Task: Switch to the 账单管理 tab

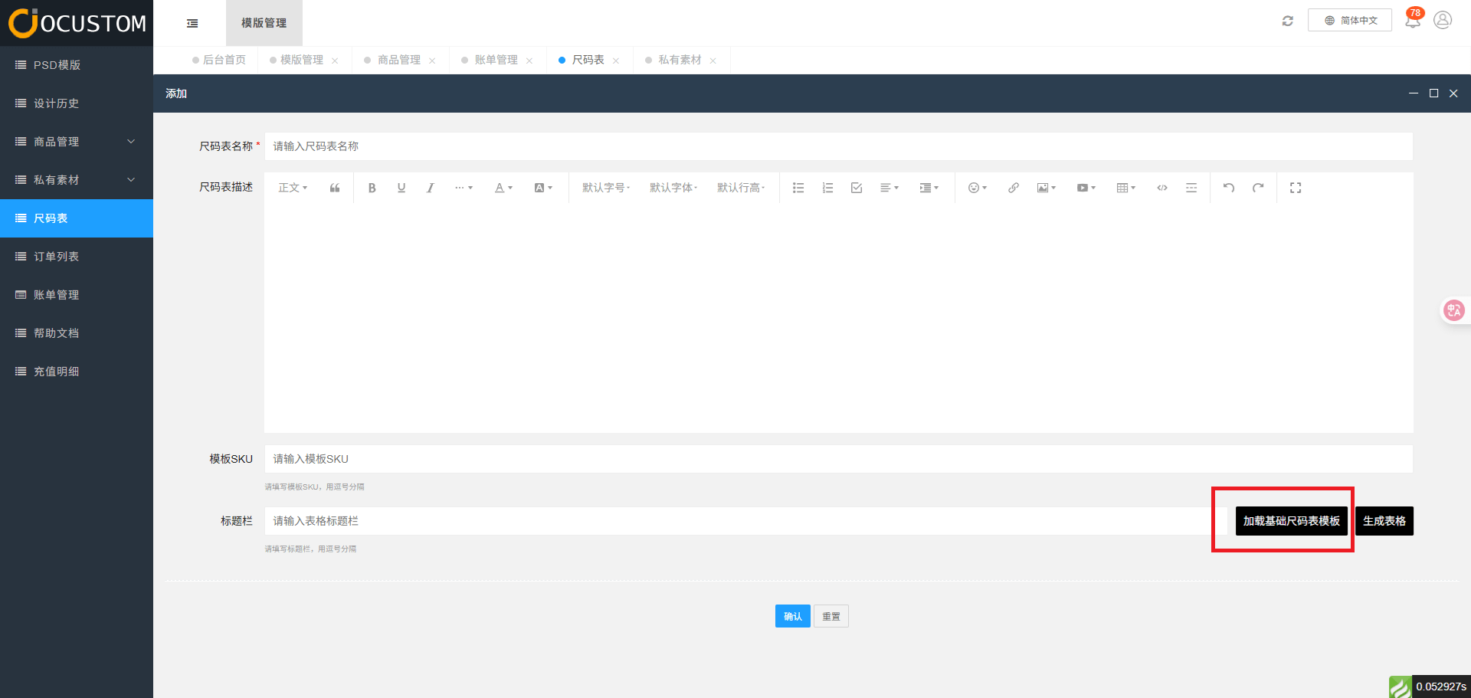Action: pos(496,60)
